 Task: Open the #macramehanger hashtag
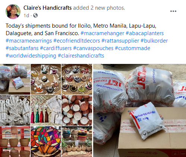point(103,33)
